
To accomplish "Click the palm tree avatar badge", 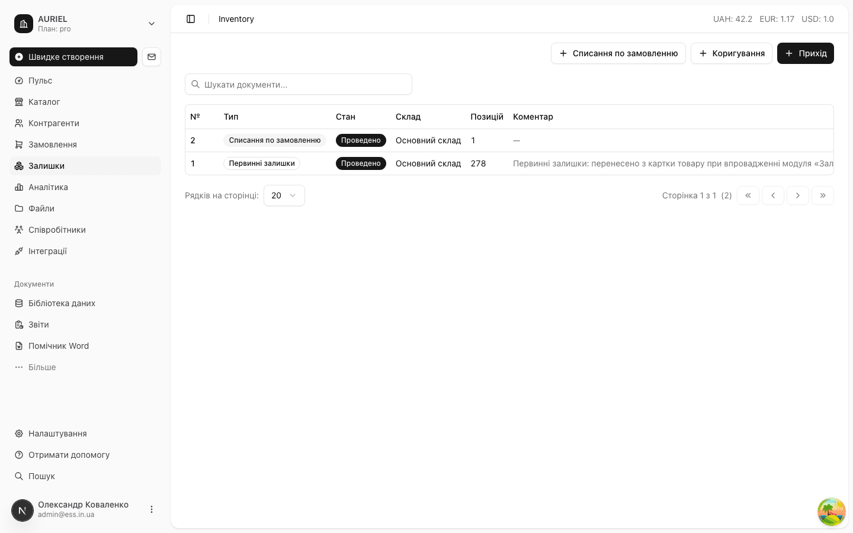I will [832, 512].
